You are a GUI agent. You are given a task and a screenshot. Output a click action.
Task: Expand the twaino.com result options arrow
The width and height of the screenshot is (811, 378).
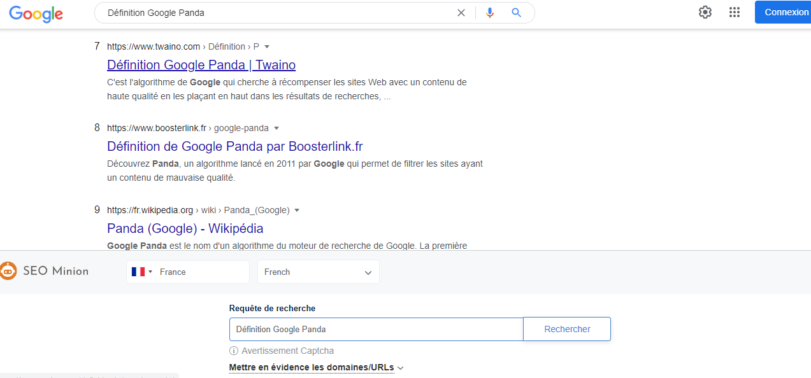click(x=267, y=46)
